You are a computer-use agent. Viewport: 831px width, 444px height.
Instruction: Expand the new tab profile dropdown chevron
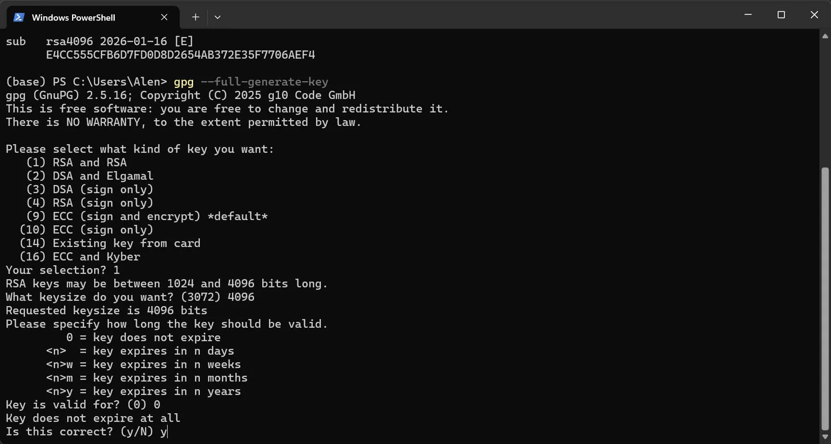pos(218,17)
